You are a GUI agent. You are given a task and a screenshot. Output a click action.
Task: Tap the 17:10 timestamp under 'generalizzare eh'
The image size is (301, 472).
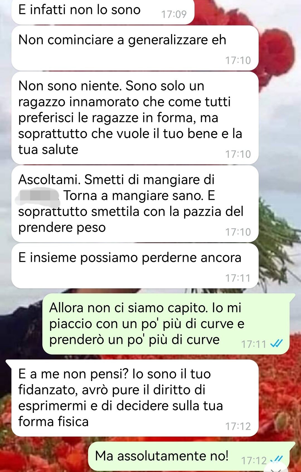pyautogui.click(x=238, y=60)
